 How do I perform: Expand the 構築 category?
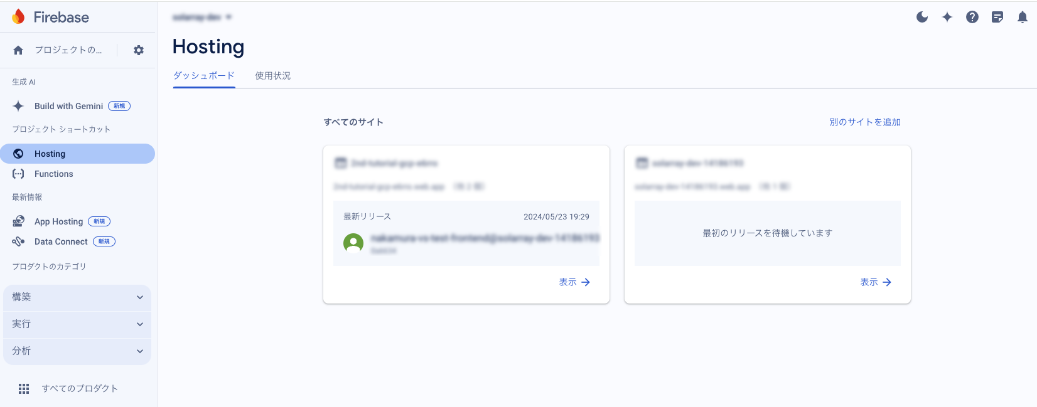[x=77, y=297]
